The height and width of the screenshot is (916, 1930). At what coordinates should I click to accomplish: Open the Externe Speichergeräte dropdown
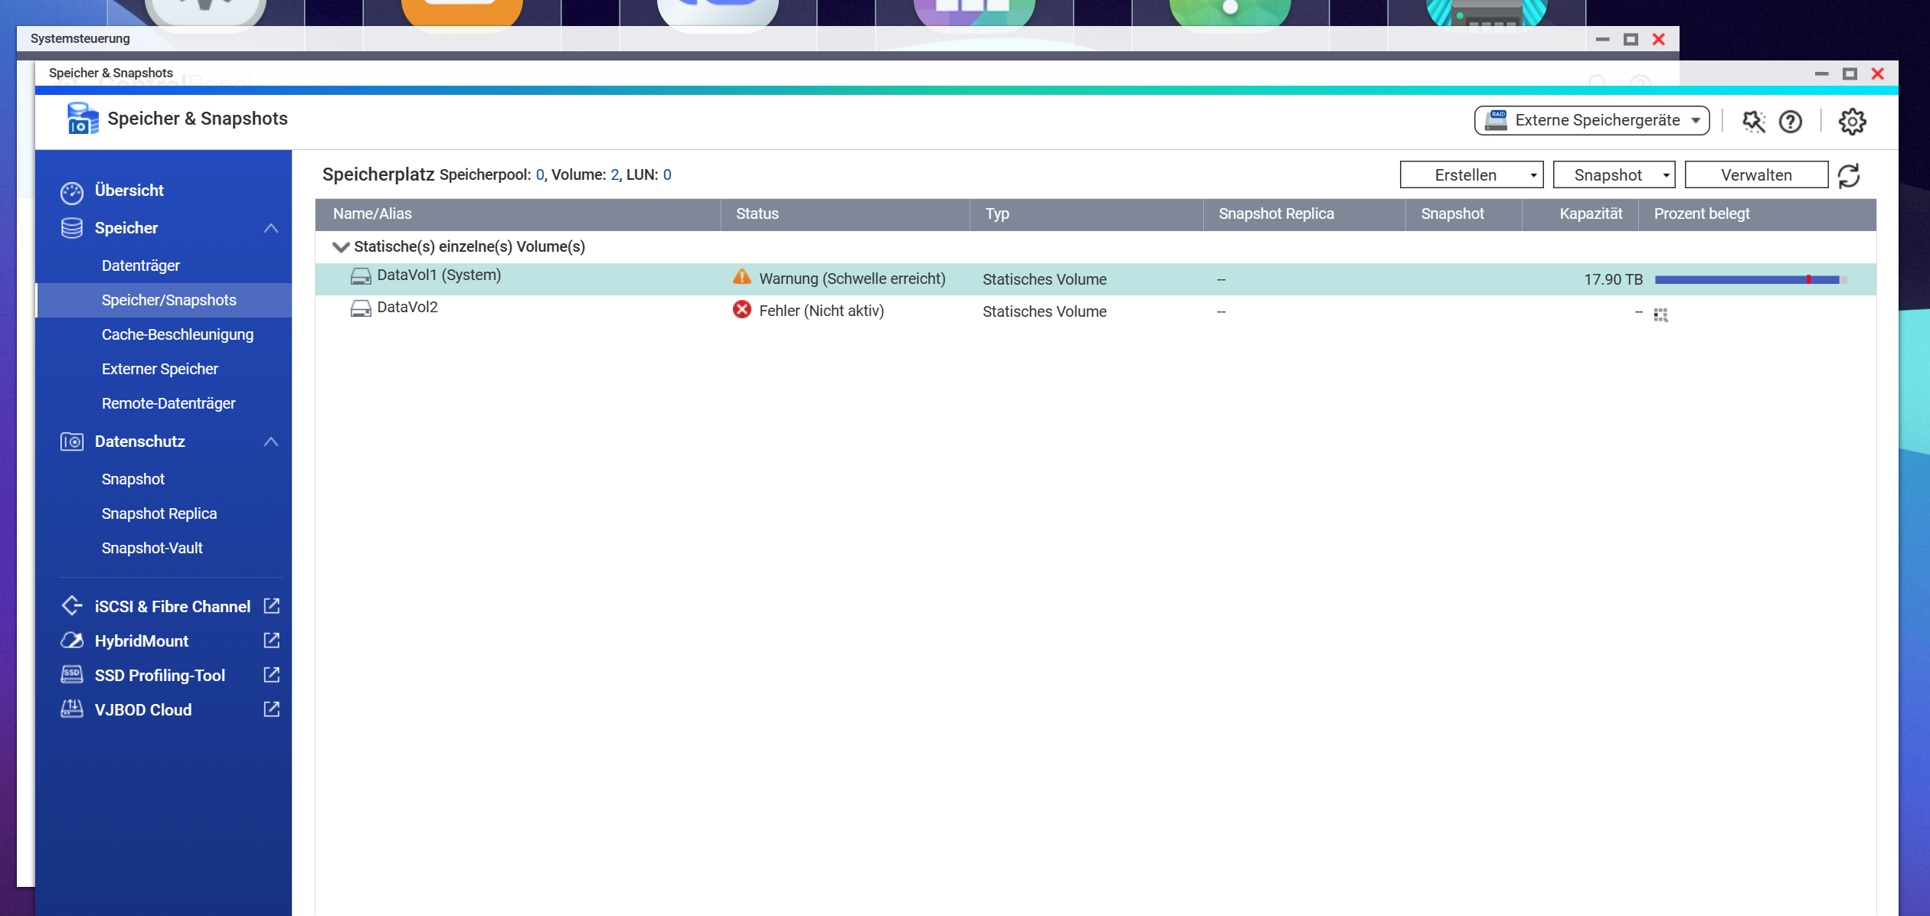[x=1591, y=120]
